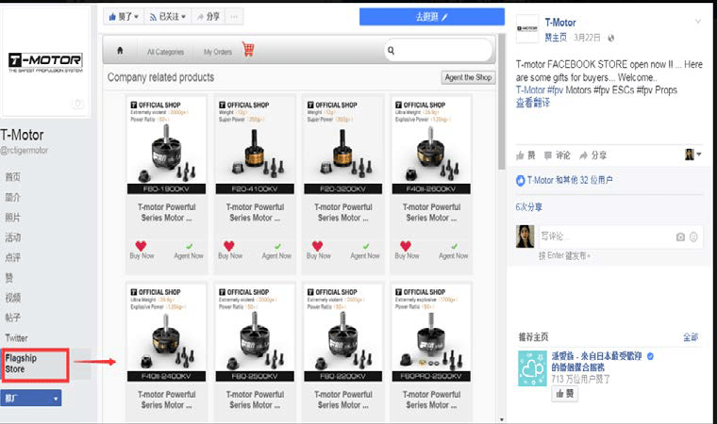Select the All Categories menu item
717x424 pixels.
click(x=165, y=52)
